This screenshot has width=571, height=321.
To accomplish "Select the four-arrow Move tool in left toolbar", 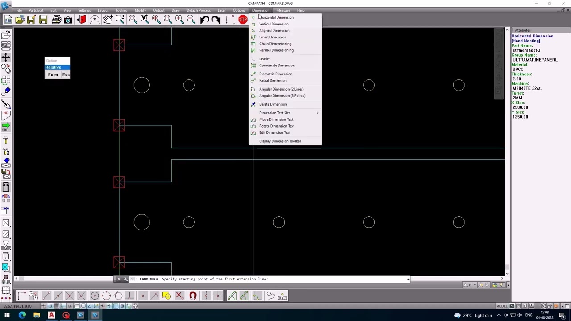I will coord(6,57).
